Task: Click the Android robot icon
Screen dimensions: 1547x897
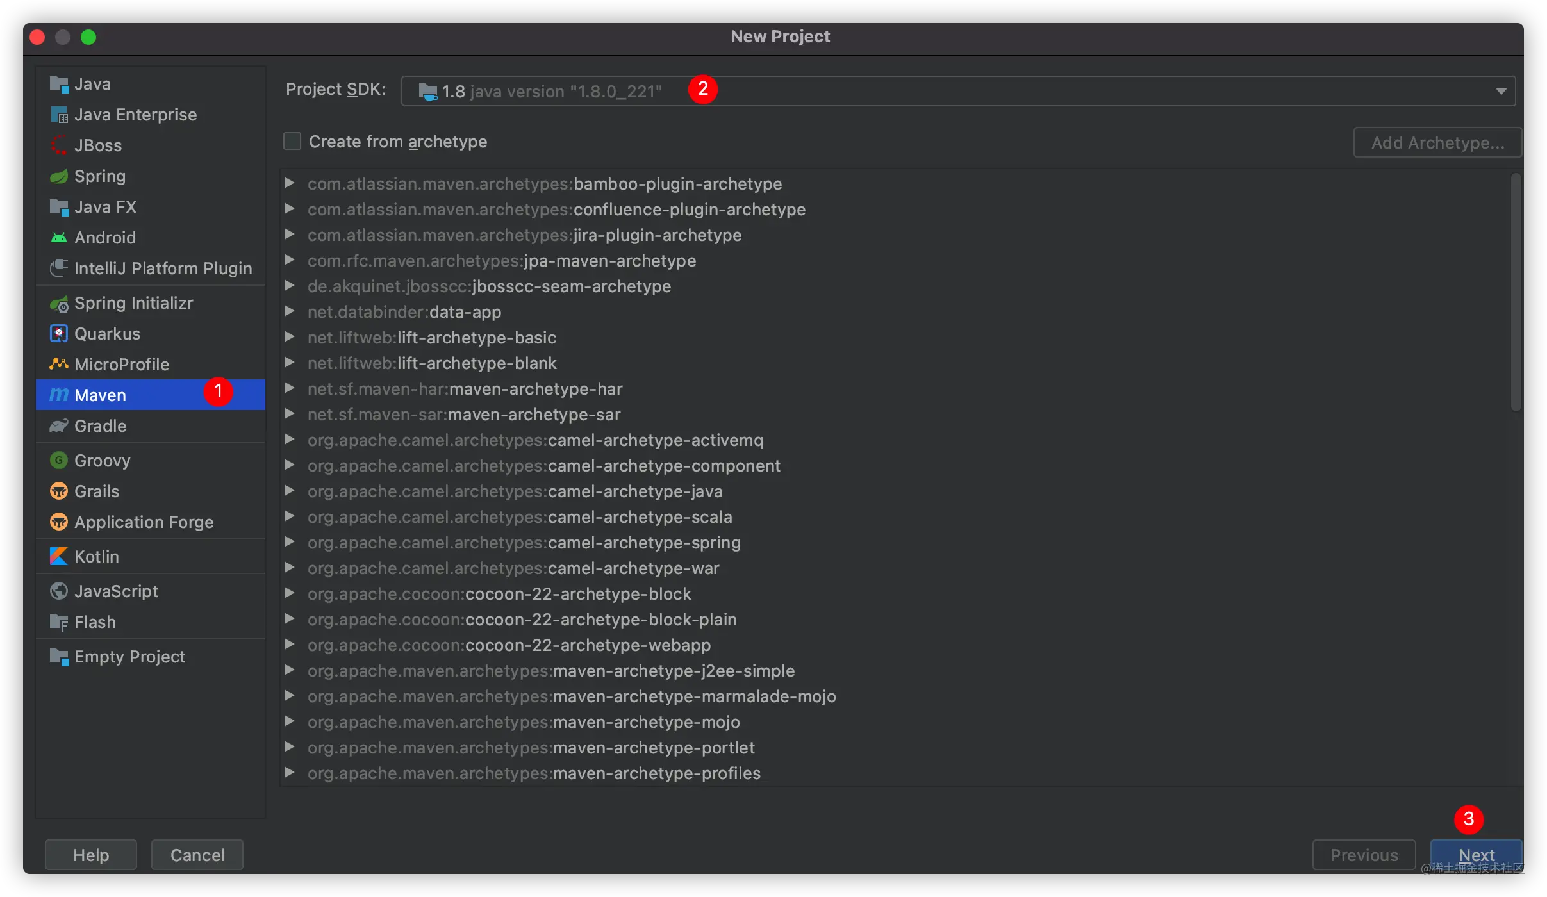Action: pyautogui.click(x=59, y=238)
